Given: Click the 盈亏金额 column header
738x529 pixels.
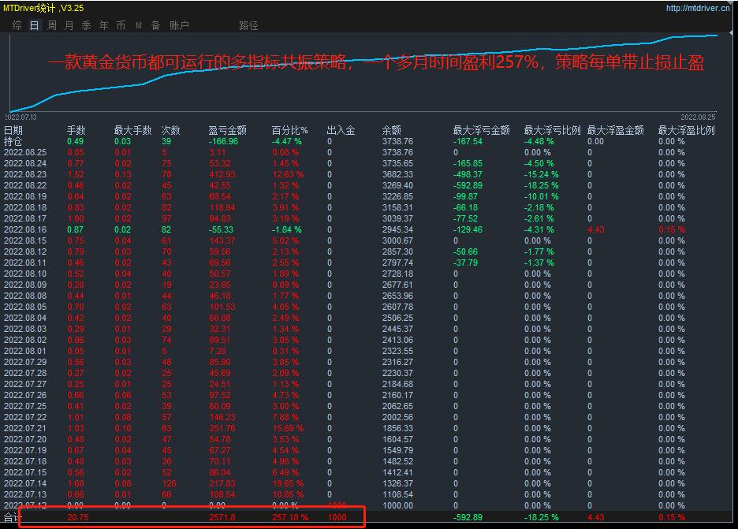Looking at the screenshot, I should click(228, 130).
